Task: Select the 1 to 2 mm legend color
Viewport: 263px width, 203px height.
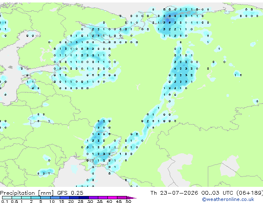Action: 26,198
